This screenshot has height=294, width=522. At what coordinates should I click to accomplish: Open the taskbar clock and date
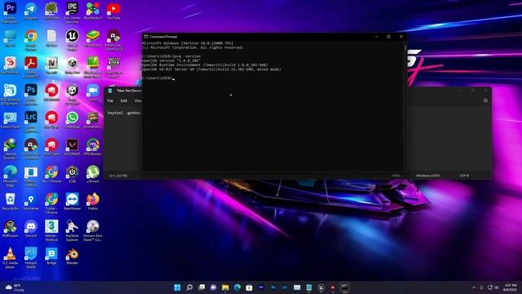(510, 287)
